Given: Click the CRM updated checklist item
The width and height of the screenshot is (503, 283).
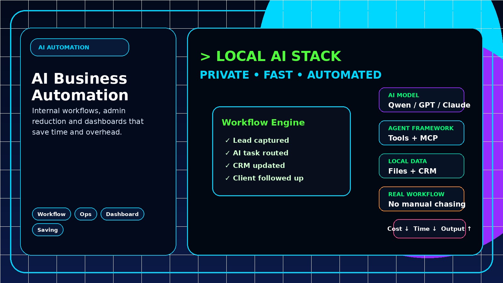Looking at the screenshot, I should coord(255,165).
